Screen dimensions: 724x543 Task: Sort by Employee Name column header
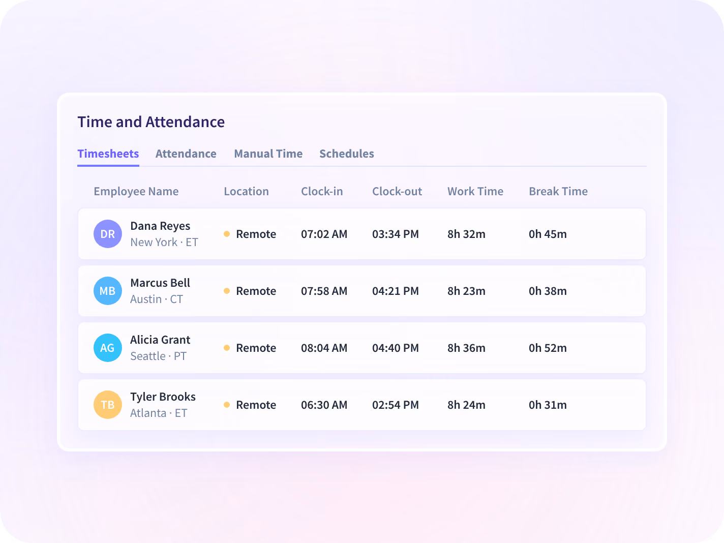click(x=136, y=192)
